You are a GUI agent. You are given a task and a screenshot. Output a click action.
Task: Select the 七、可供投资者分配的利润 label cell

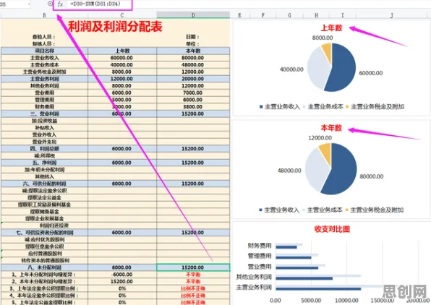click(45, 233)
